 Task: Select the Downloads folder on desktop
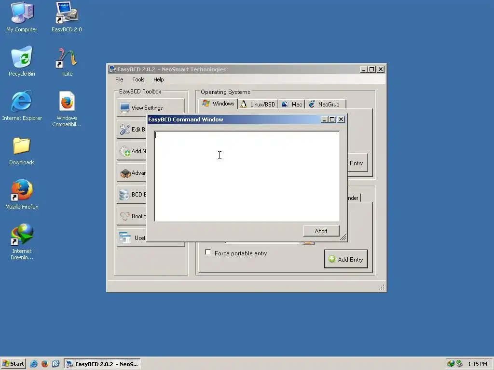click(x=21, y=150)
